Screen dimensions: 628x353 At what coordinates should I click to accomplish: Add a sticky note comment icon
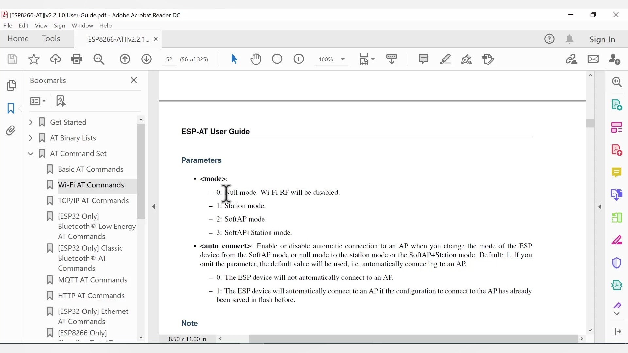coord(423,59)
